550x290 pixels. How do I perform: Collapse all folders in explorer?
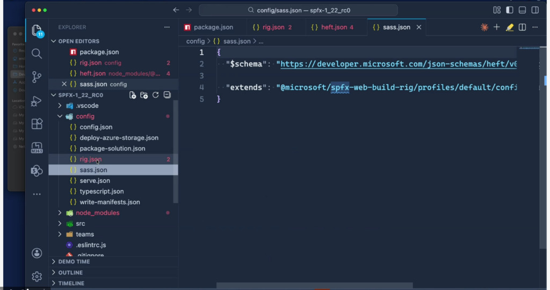tap(167, 95)
